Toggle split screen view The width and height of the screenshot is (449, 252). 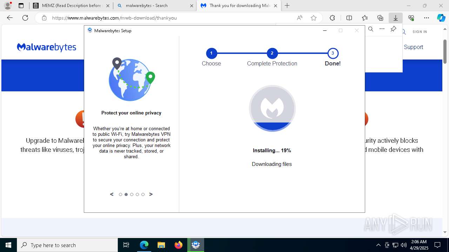[349, 18]
